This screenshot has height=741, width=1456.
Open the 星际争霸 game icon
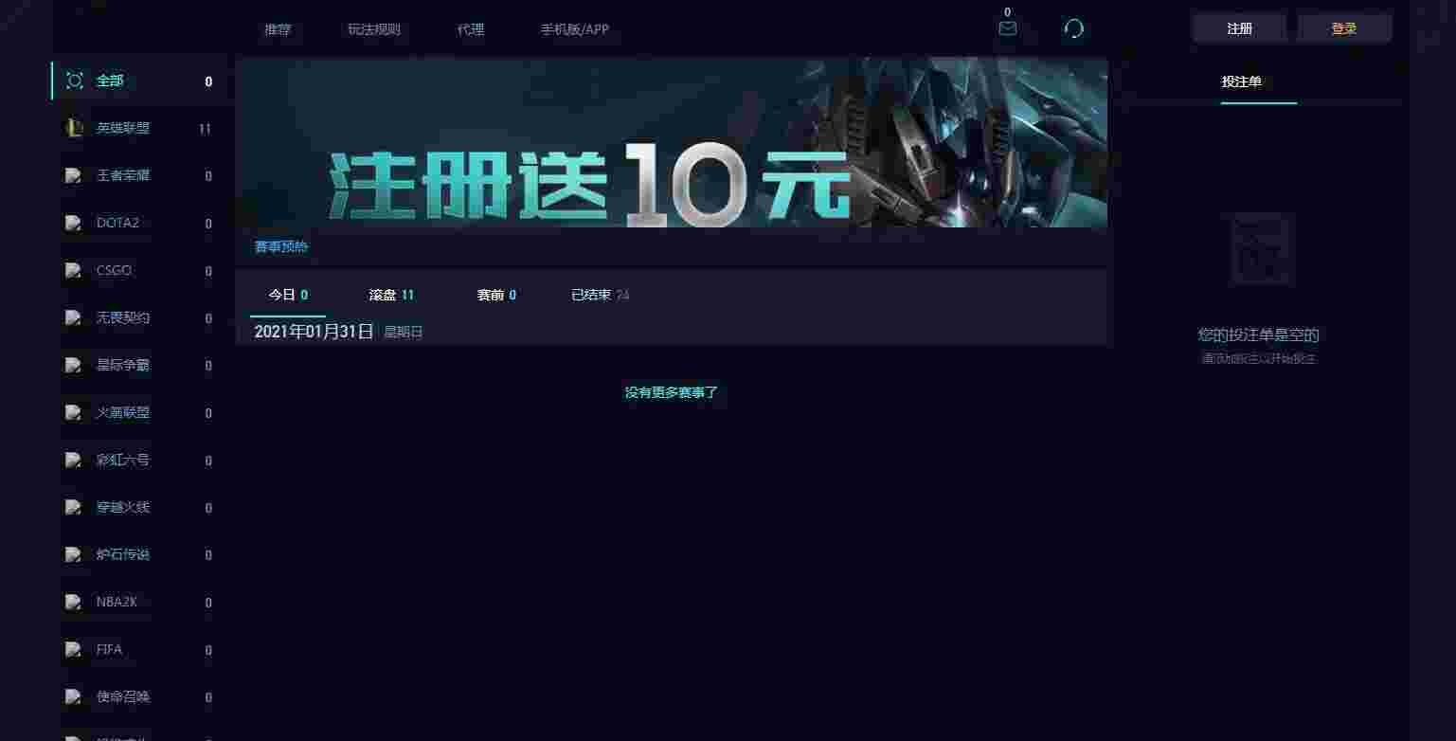tap(73, 365)
